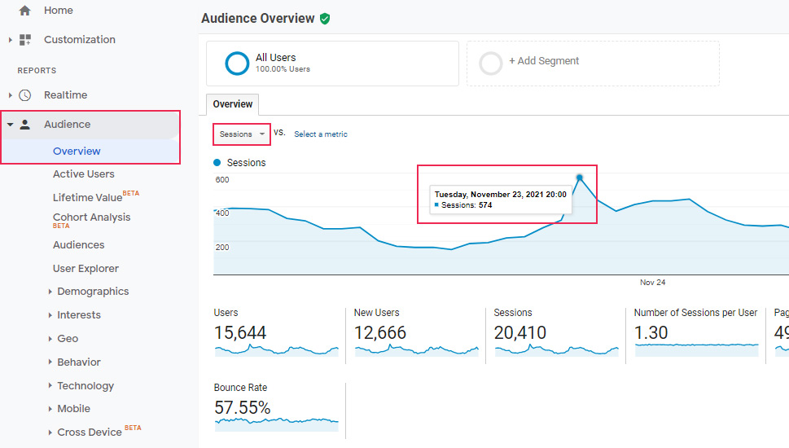The image size is (789, 448).
Task: Click the Select a metric link
Action: 321,134
